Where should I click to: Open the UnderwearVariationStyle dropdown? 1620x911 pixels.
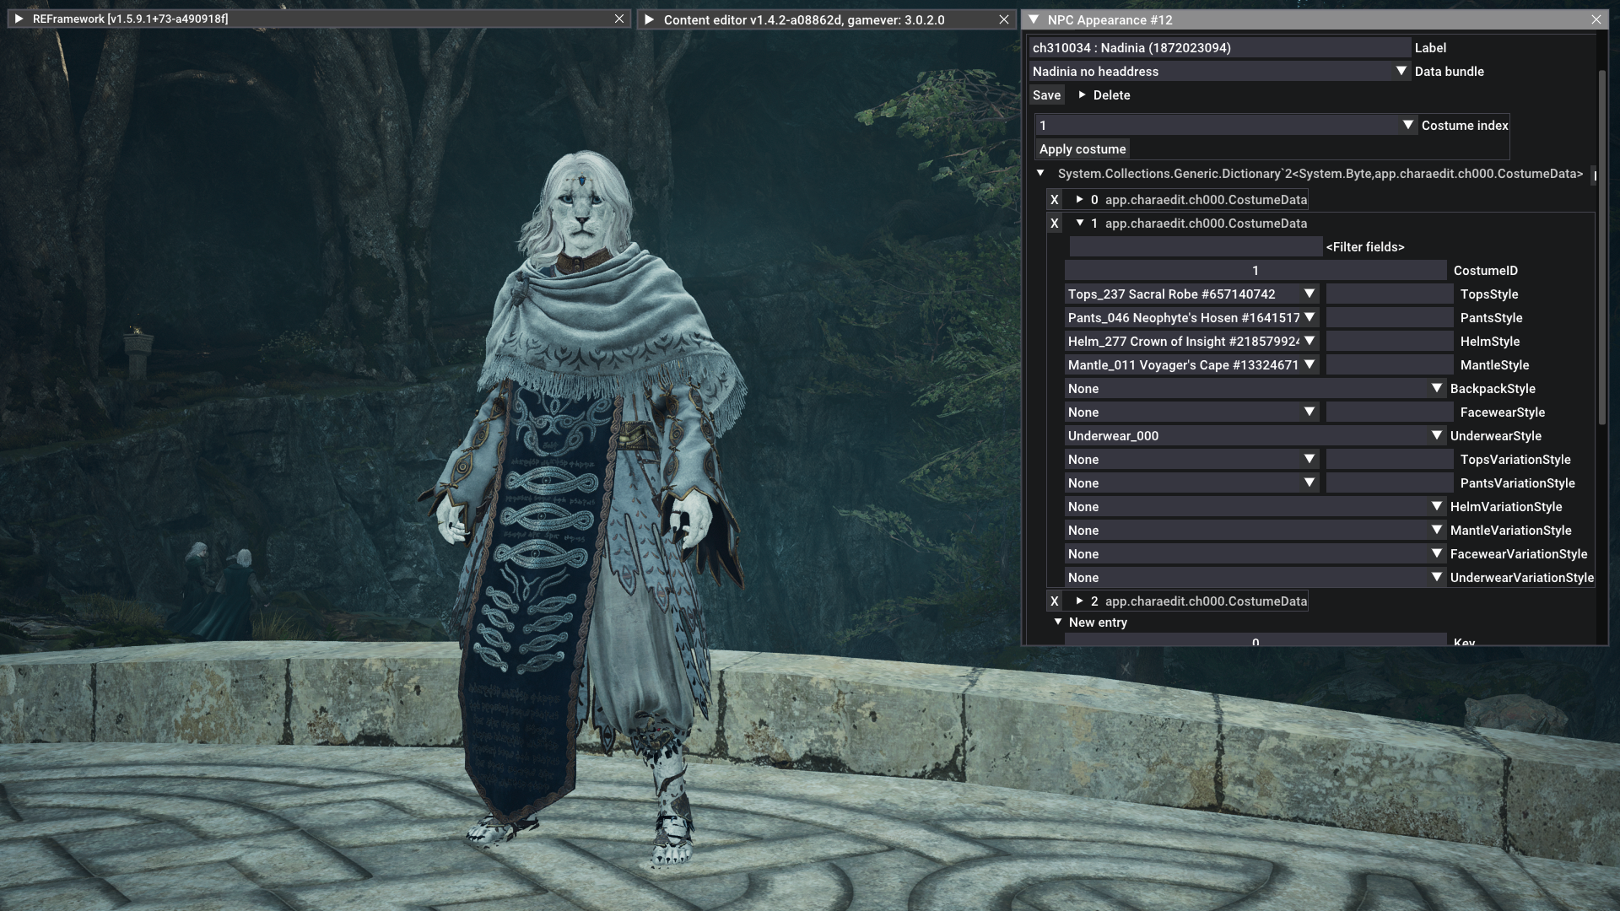click(1255, 578)
